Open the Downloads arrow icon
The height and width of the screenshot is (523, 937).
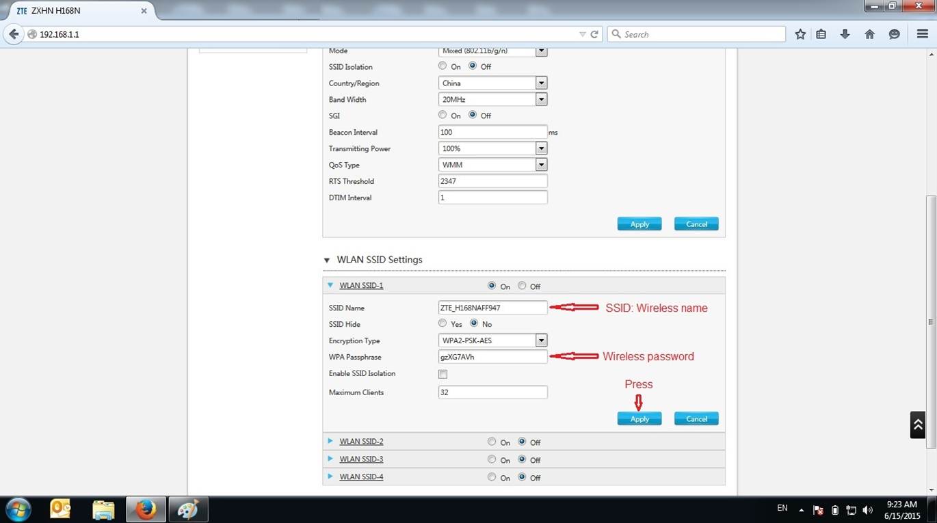845,34
